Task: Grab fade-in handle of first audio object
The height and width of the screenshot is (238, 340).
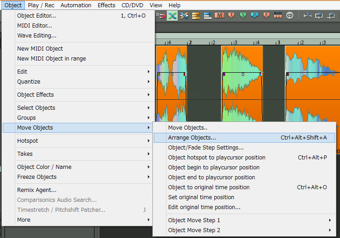Action: click(x=159, y=74)
